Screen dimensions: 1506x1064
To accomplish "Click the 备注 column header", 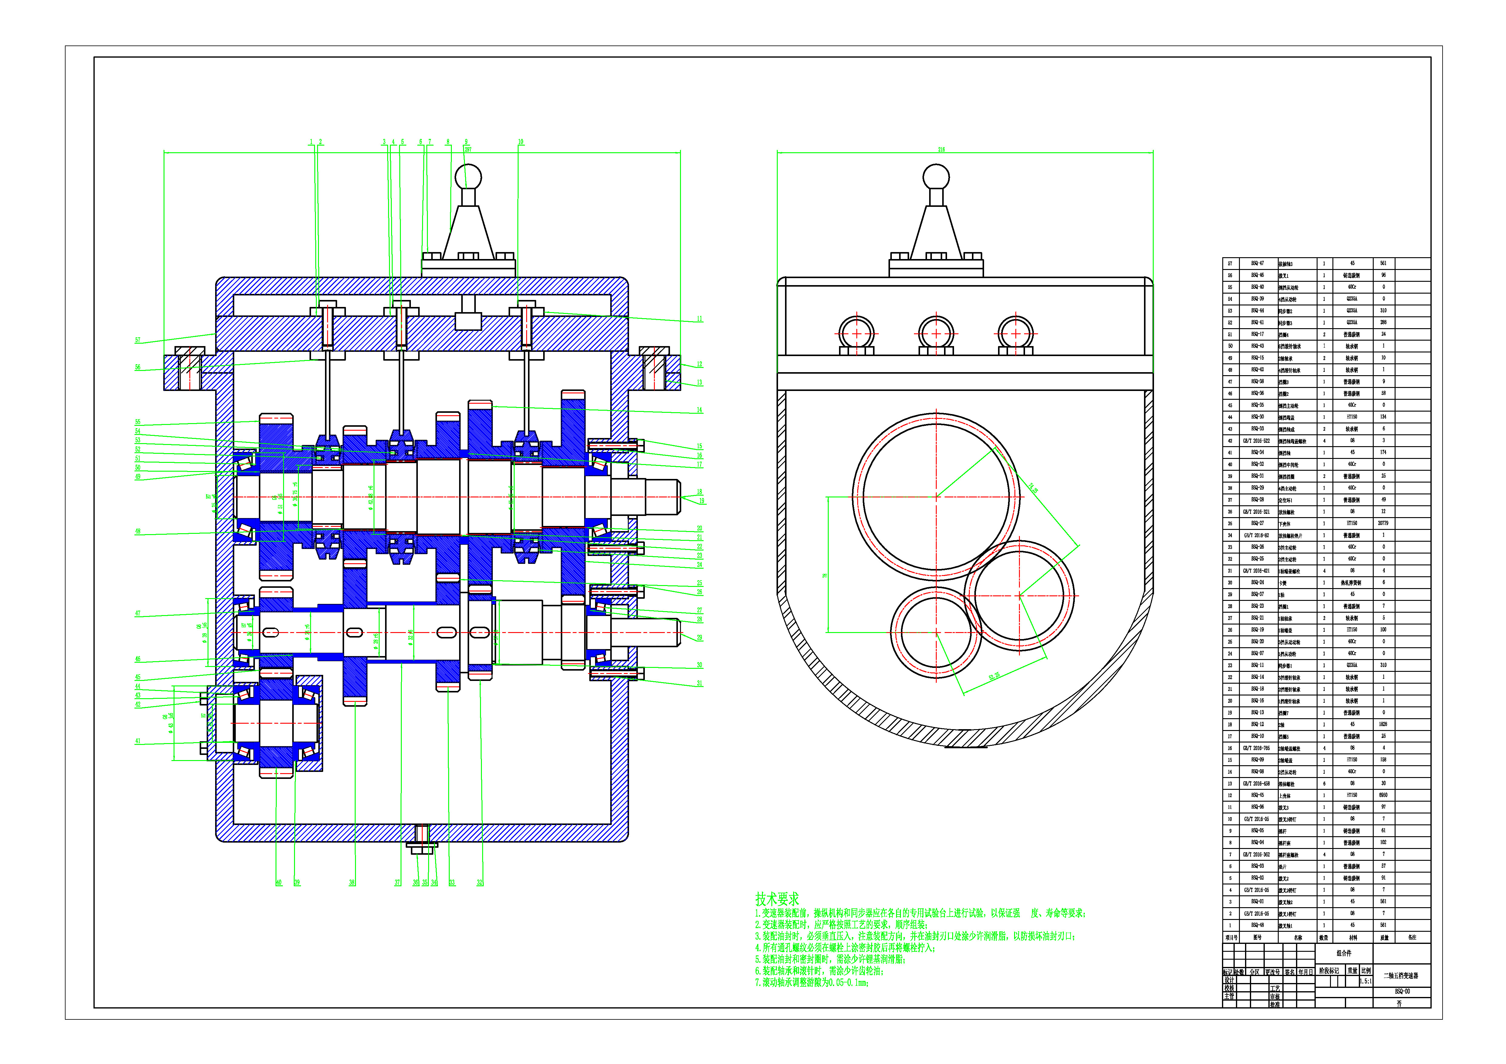I will 1412,938.
